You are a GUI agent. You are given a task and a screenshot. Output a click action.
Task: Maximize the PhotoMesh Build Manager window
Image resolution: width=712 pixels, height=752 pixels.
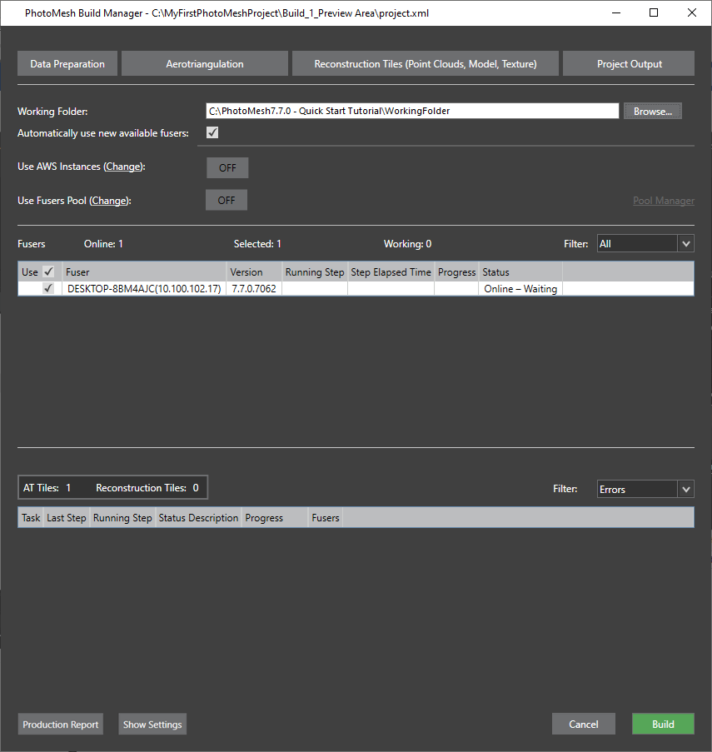click(x=654, y=13)
